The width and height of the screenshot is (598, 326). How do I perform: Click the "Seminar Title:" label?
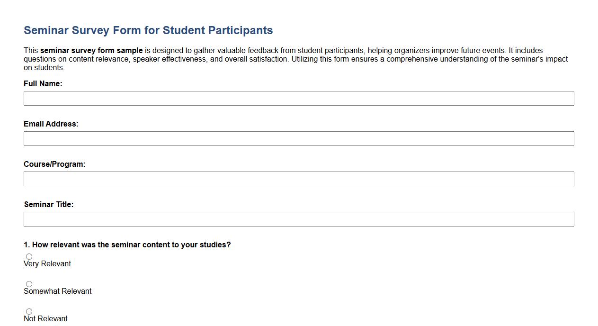[x=49, y=204]
